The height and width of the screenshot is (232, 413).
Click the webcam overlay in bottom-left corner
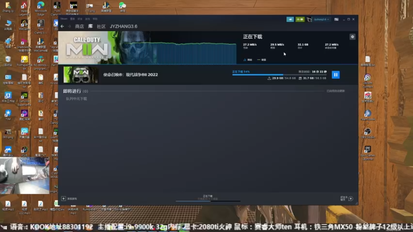click(x=25, y=176)
